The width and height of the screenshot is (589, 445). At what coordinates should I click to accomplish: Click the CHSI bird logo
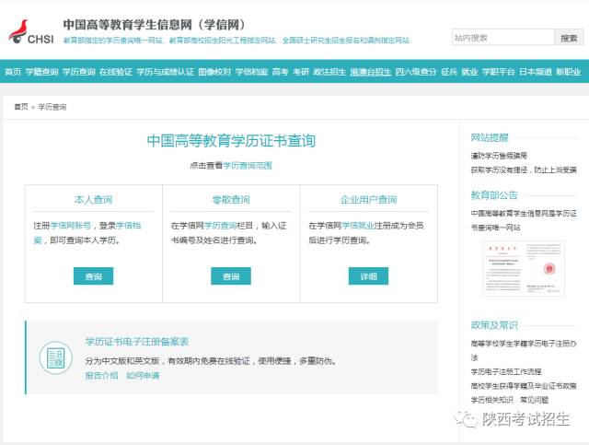[x=31, y=31]
